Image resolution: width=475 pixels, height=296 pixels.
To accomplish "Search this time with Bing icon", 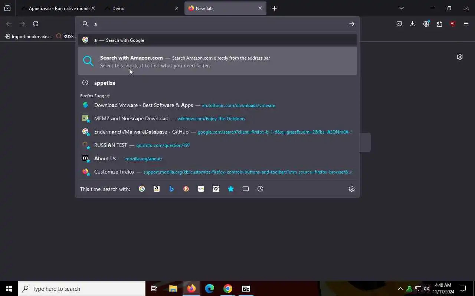I will click(171, 189).
